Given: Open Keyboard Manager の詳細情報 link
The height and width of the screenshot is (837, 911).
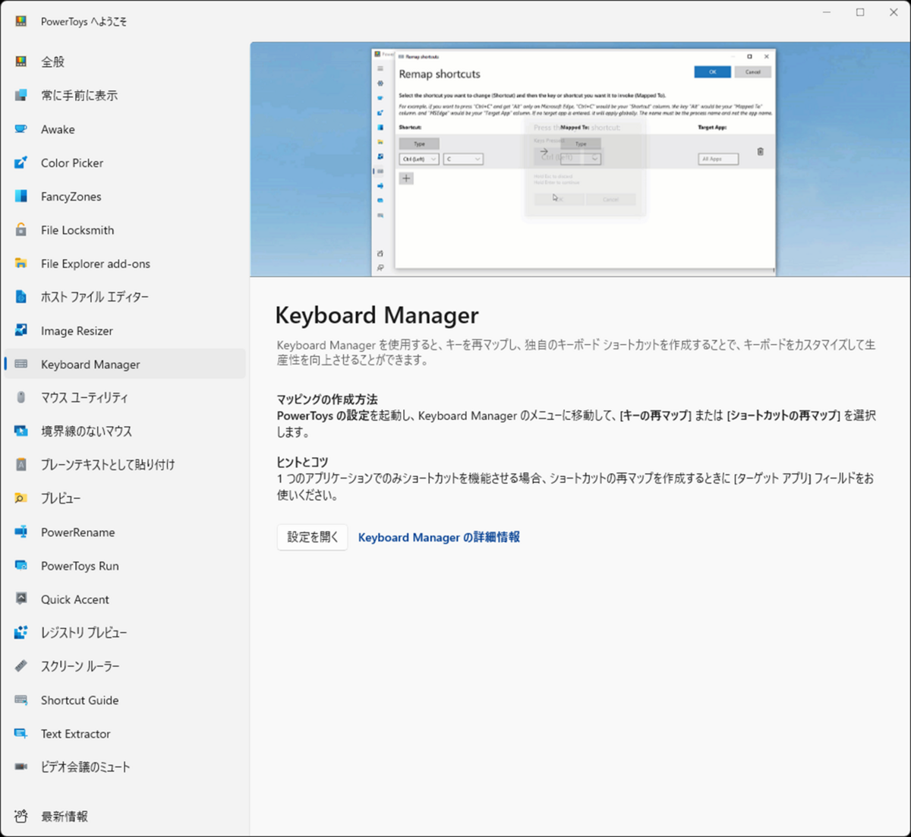Looking at the screenshot, I should (x=439, y=537).
